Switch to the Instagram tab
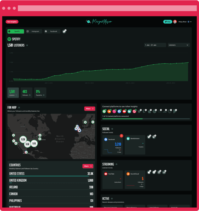The image size is (199, 211). tap(34, 31)
